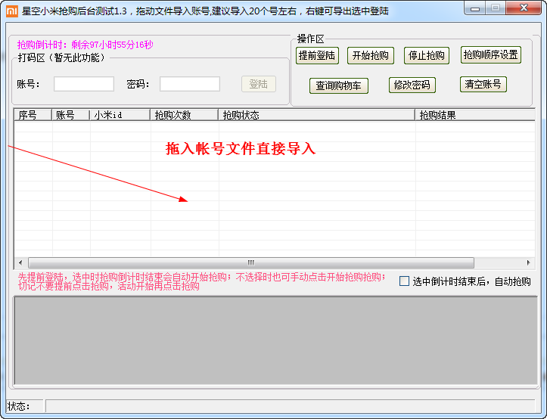Focus the 密码 input field

(190, 84)
